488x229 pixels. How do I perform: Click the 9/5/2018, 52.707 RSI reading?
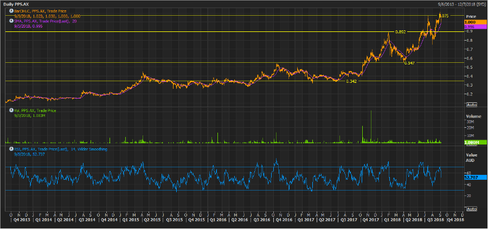tap(29, 154)
